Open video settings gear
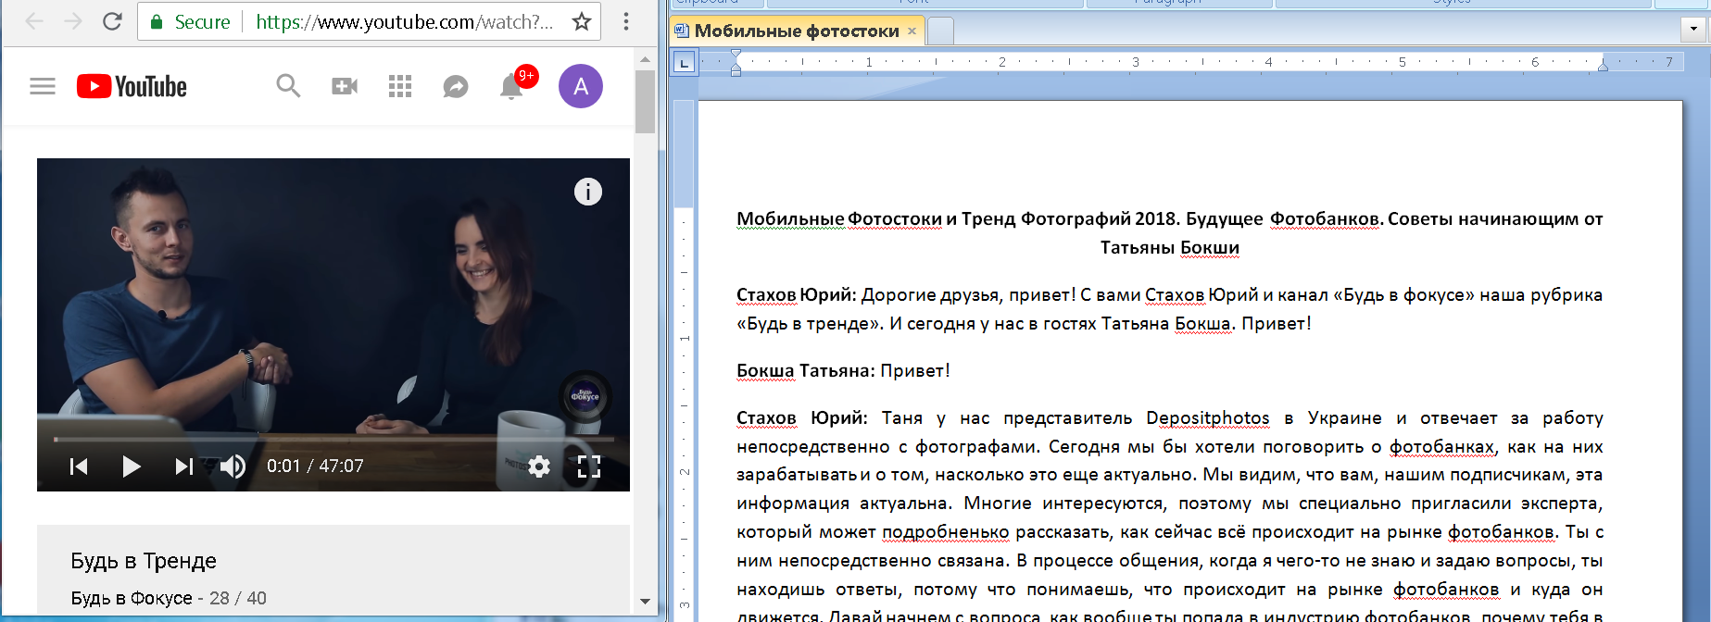 (x=539, y=466)
